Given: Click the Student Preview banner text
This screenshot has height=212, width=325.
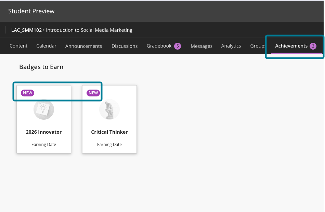Looking at the screenshot, I should 31,11.
